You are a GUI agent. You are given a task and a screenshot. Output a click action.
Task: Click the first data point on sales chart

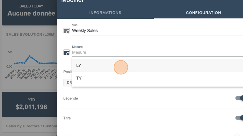coord(15,64)
